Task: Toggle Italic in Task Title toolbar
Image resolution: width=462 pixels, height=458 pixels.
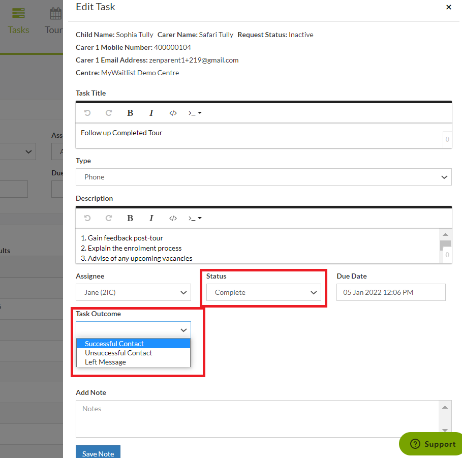Action: 151,113
